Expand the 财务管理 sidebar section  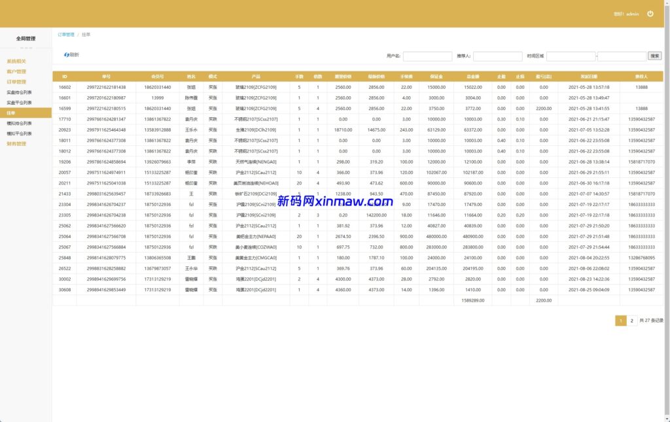[x=16, y=144]
